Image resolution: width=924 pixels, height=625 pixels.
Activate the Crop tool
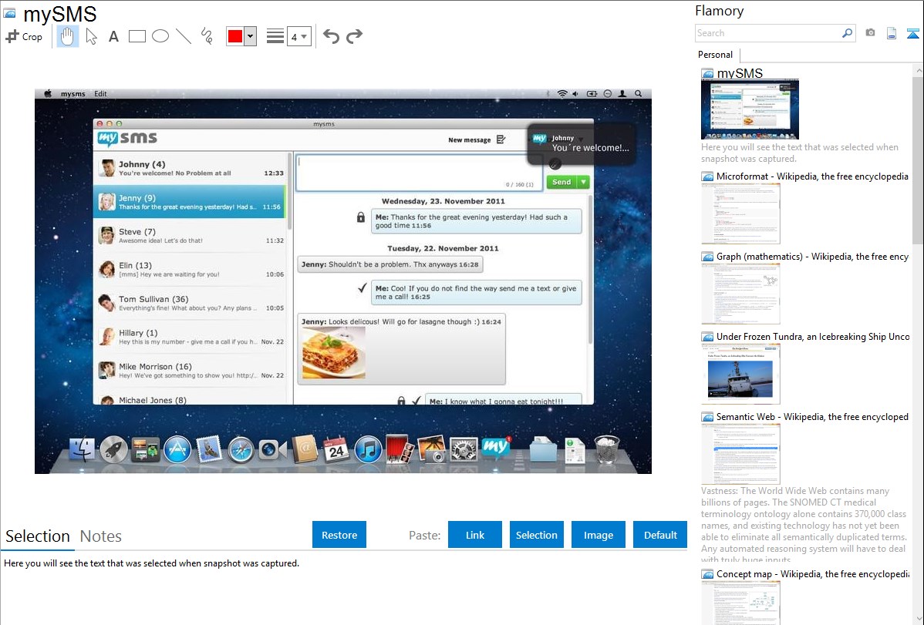tap(24, 36)
